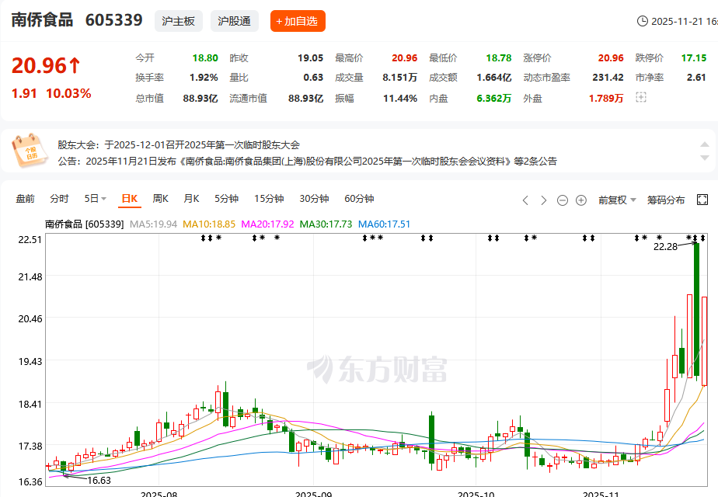The width and height of the screenshot is (718, 497).
Task: Select the 周K tab
Action: (161, 199)
